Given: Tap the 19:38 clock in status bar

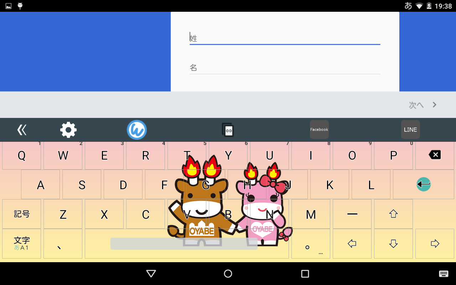Looking at the screenshot, I should [x=443, y=6].
